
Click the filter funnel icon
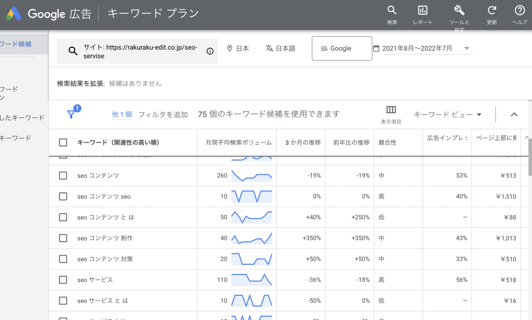[71, 114]
